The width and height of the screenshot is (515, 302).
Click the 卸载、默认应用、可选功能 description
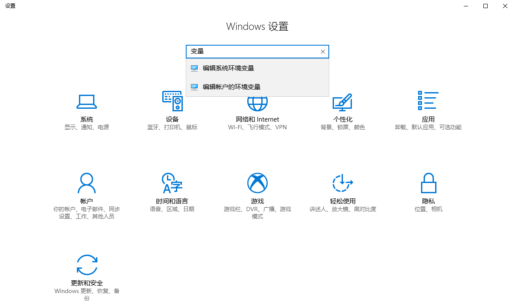428,127
